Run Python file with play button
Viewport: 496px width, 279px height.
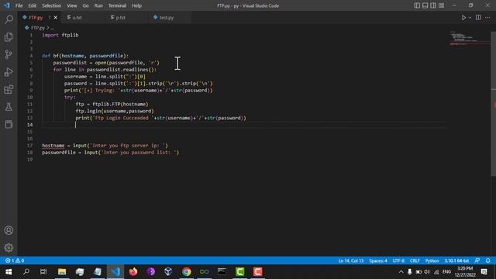[x=463, y=18]
